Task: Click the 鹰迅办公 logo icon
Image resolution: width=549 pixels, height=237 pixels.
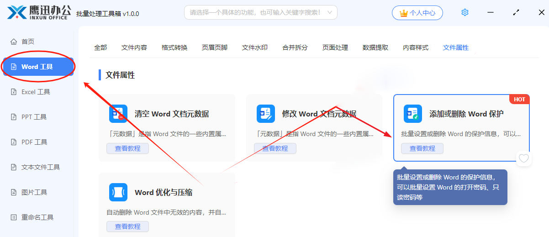Action: [17, 12]
